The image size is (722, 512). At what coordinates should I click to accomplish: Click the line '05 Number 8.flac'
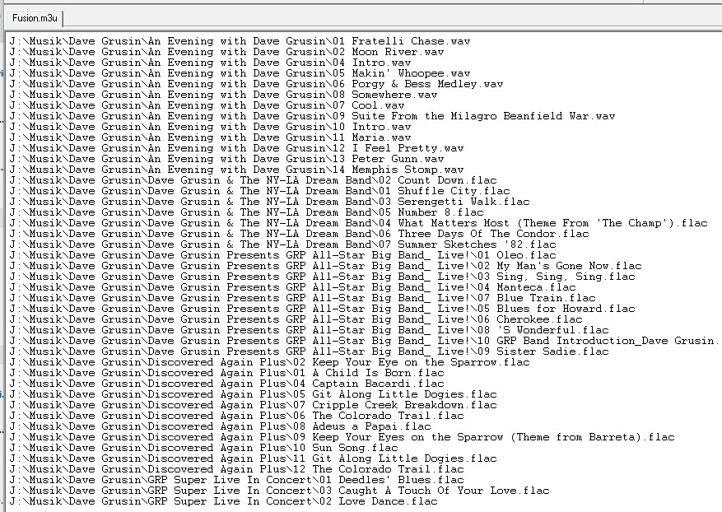coord(246,212)
